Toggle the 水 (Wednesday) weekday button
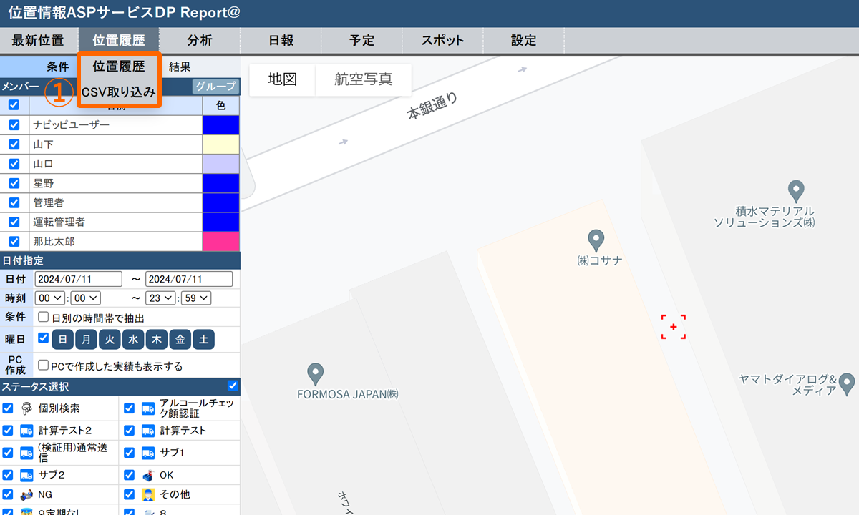Screen dimensions: 859x515 (133, 340)
